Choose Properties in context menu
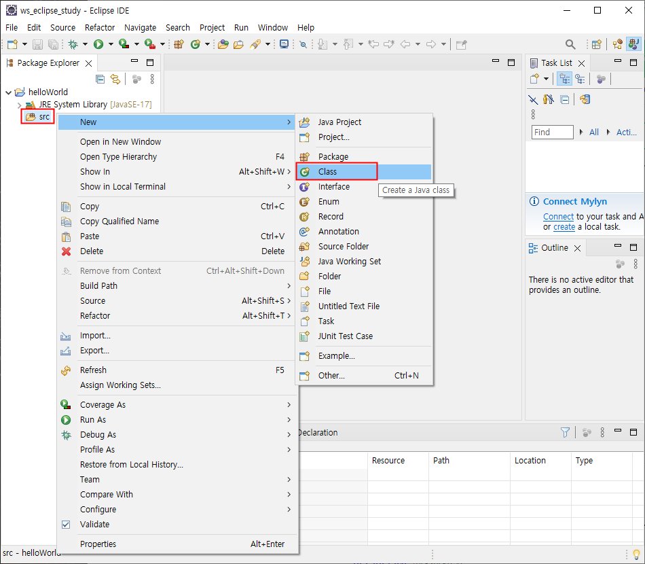This screenshot has height=564, width=645. pyautogui.click(x=177, y=544)
